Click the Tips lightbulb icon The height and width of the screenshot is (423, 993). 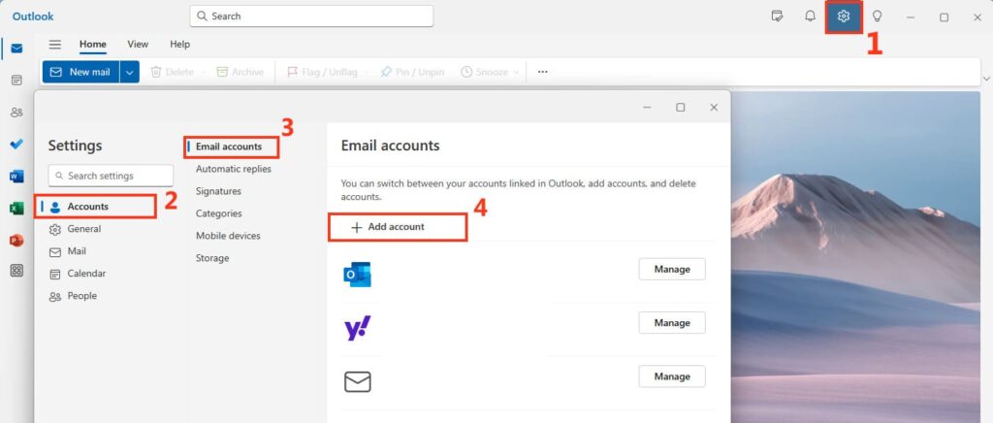coord(877,16)
